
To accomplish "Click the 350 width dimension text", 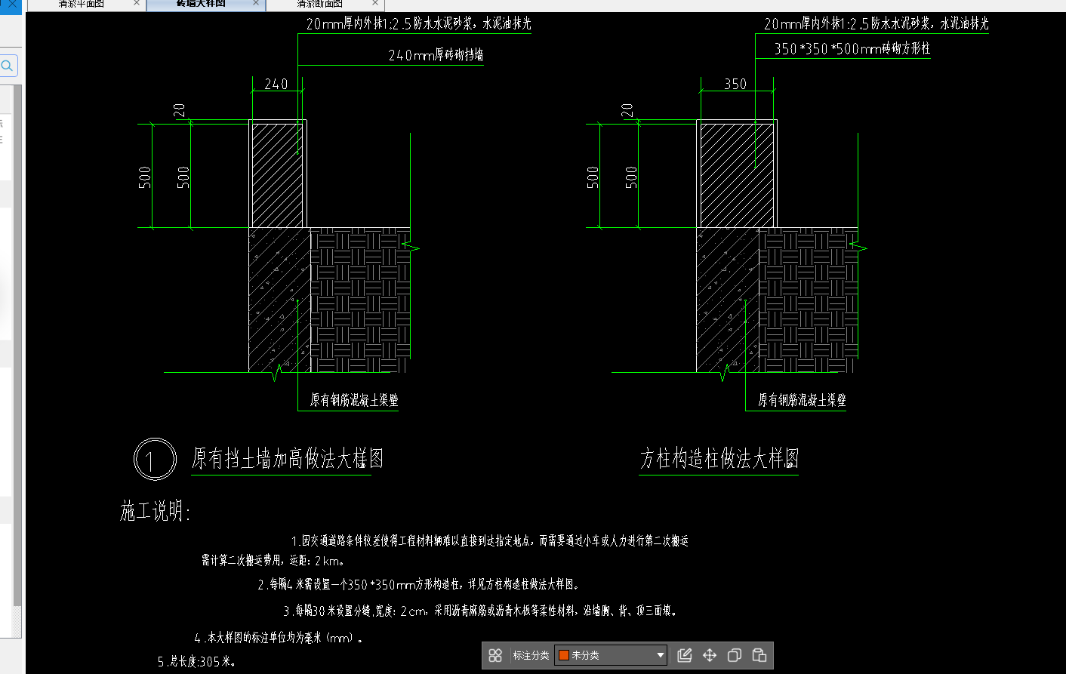I will click(735, 84).
